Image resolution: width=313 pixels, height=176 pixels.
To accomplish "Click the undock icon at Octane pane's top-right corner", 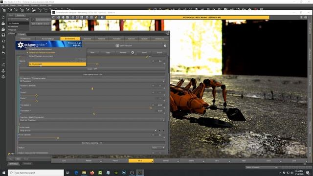I will [x=167, y=34].
